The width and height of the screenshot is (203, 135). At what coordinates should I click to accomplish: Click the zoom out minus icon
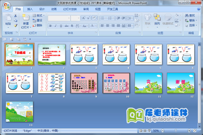[162, 131]
